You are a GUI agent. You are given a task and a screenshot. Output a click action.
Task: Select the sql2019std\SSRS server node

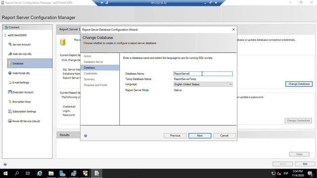coord(15,35)
